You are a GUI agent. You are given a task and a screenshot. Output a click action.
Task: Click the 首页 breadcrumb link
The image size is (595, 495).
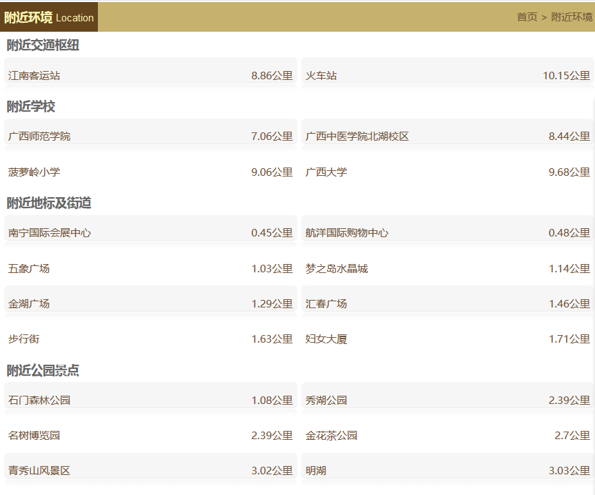tap(527, 17)
